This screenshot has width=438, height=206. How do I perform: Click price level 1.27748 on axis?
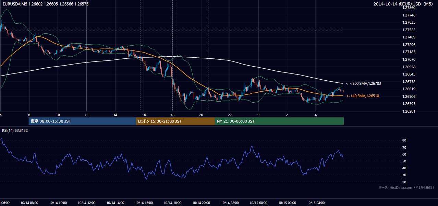(x=409, y=15)
